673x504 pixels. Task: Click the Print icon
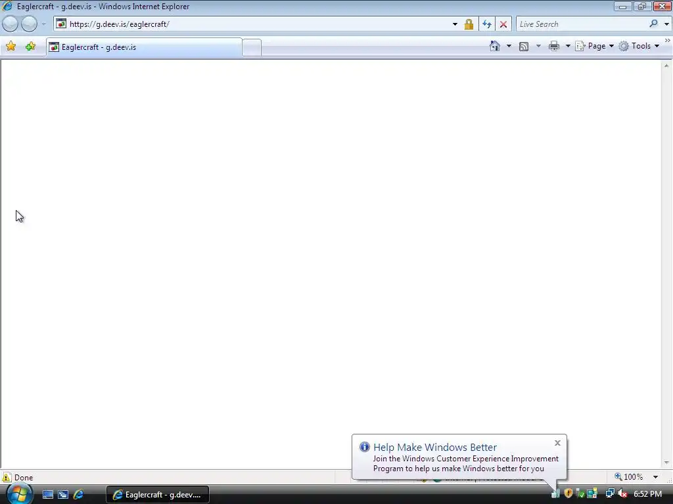(x=554, y=46)
